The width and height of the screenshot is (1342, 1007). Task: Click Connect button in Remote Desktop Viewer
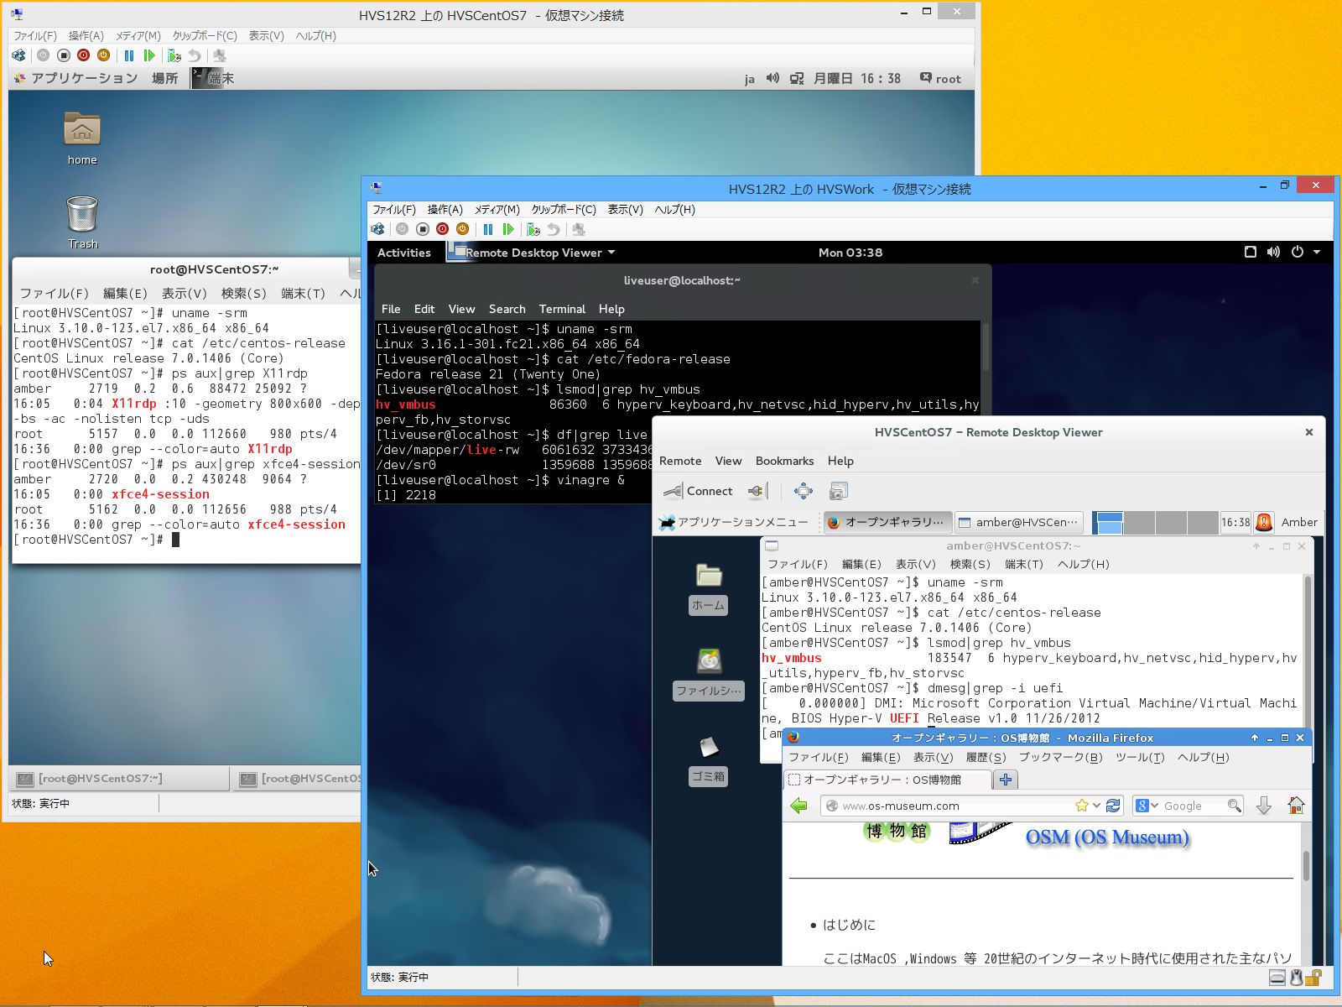(698, 491)
